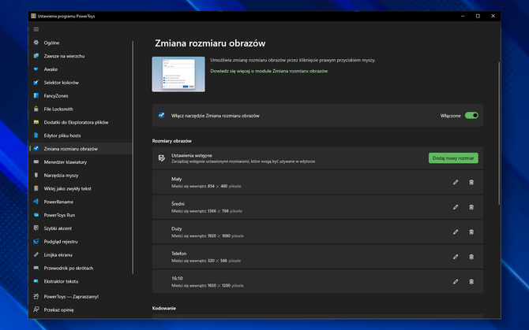Delete the Duży size preset
Image resolution: width=529 pixels, height=330 pixels.
point(471,232)
